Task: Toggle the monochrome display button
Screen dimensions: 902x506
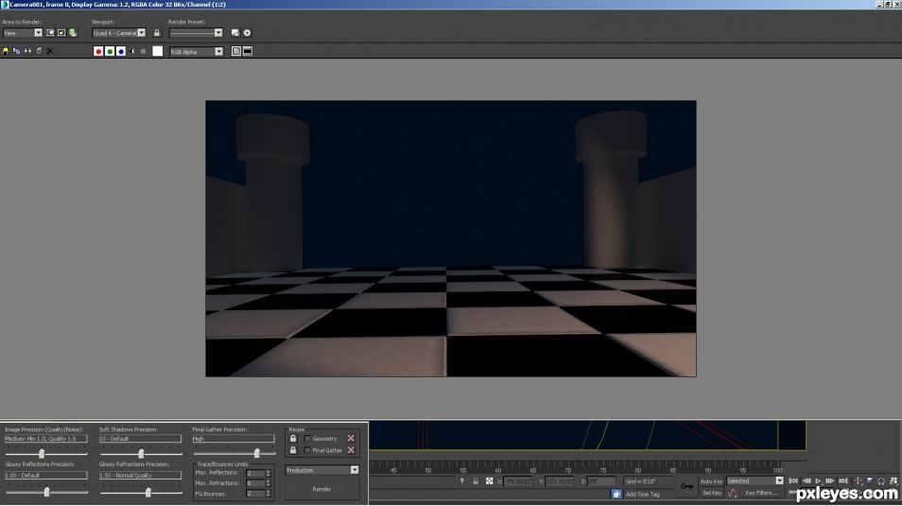Action: tap(143, 51)
